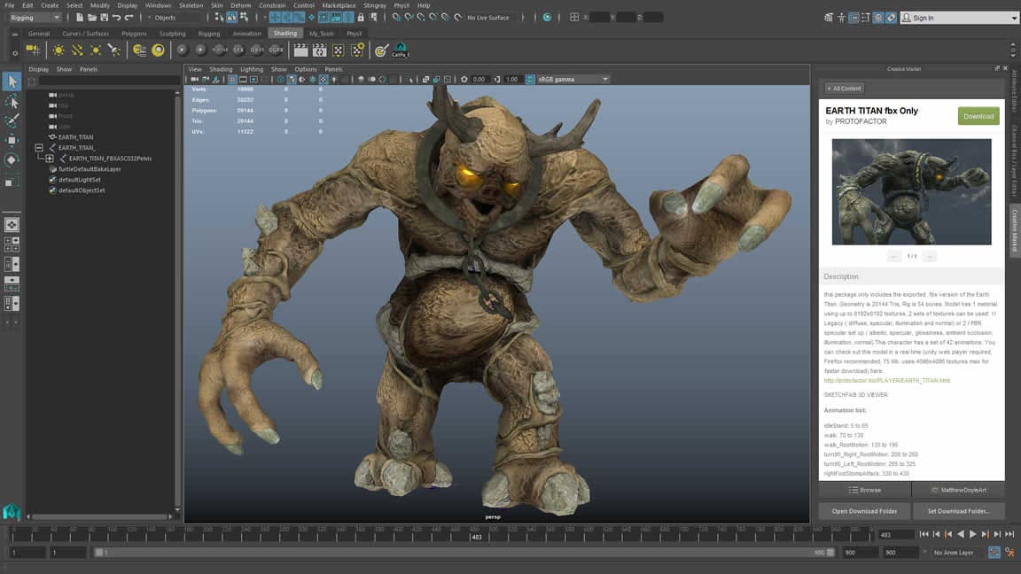Open the Deform menu
Image resolution: width=1021 pixels, height=574 pixels.
click(x=240, y=5)
